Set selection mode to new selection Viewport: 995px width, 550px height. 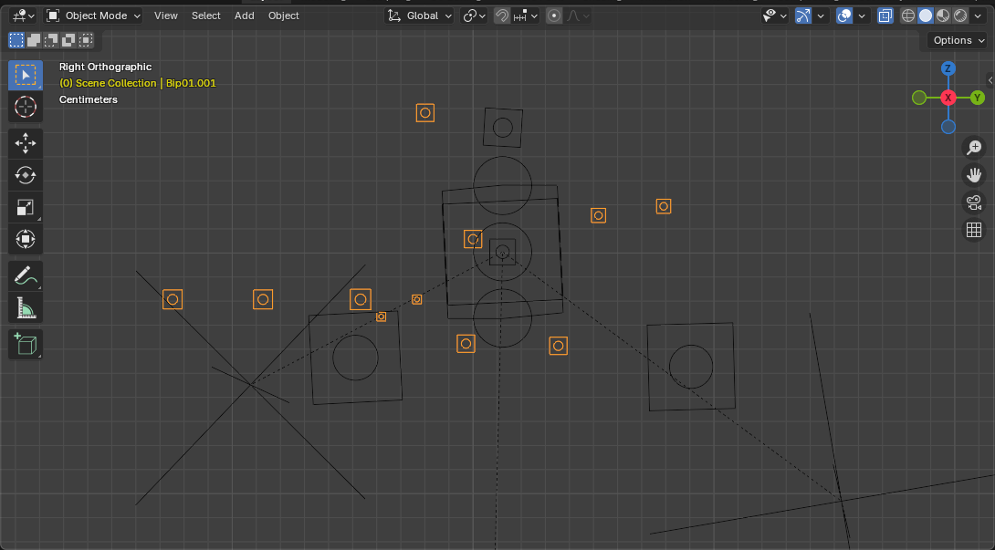[16, 41]
